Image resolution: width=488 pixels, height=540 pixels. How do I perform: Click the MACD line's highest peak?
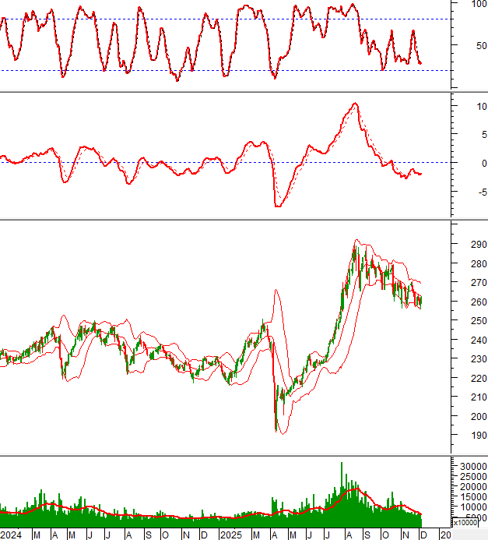point(354,104)
